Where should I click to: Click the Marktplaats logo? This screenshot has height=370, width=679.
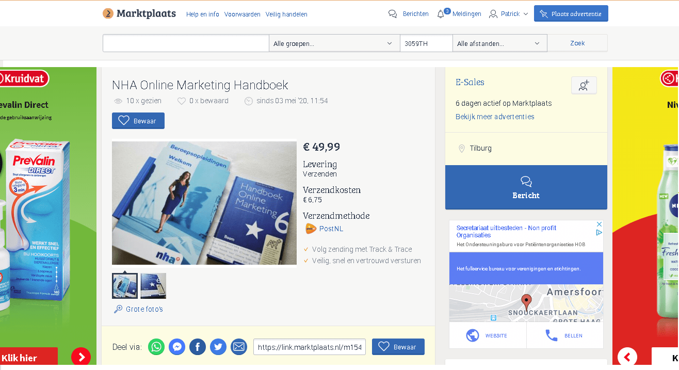coord(139,13)
